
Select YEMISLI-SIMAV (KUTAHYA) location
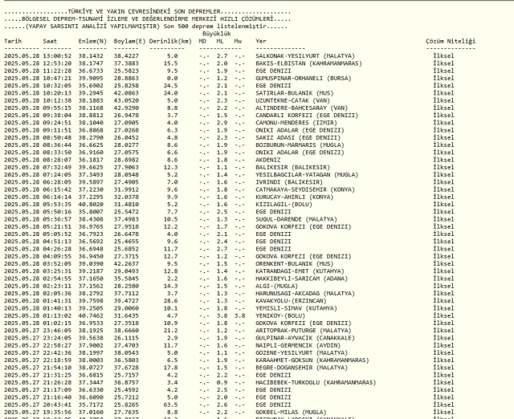[x=296, y=308]
